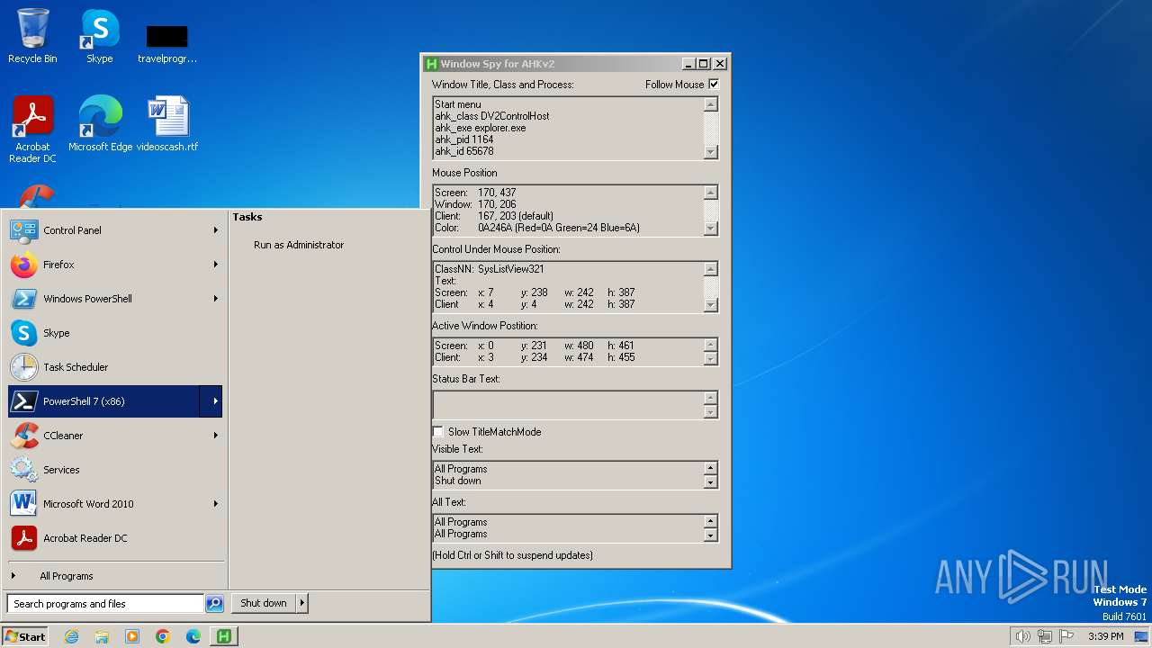Viewport: 1152px width, 648px height.
Task: Click Task Scheduler clock icon
Action: [24, 367]
